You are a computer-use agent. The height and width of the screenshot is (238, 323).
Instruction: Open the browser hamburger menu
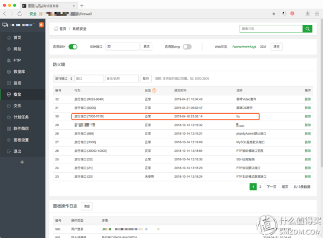click(x=317, y=13)
